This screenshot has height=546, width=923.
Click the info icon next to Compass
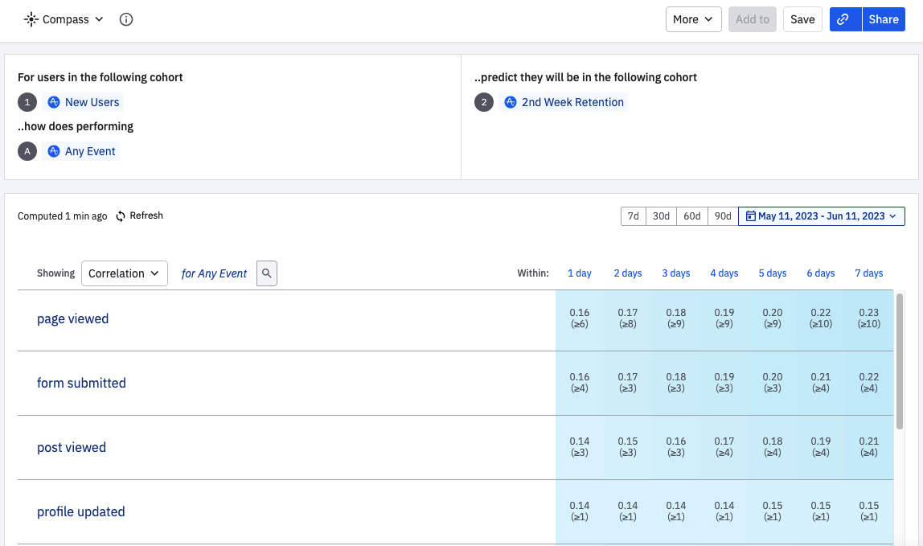(126, 19)
